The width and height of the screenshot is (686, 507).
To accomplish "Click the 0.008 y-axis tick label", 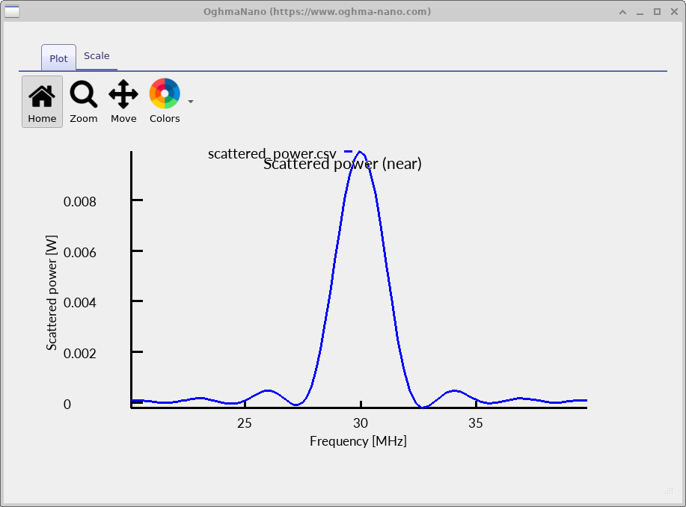I will pos(79,202).
